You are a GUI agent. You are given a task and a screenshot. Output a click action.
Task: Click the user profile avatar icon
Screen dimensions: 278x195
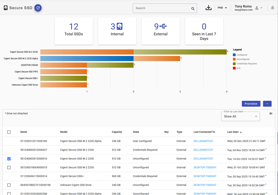coord(257,8)
